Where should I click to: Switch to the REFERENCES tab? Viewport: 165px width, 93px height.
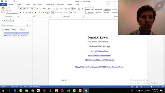[x=50, y=5]
